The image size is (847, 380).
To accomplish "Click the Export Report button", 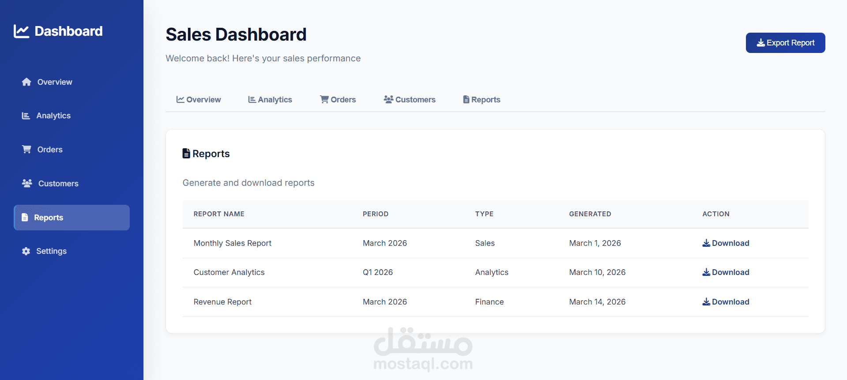I will click(x=785, y=43).
